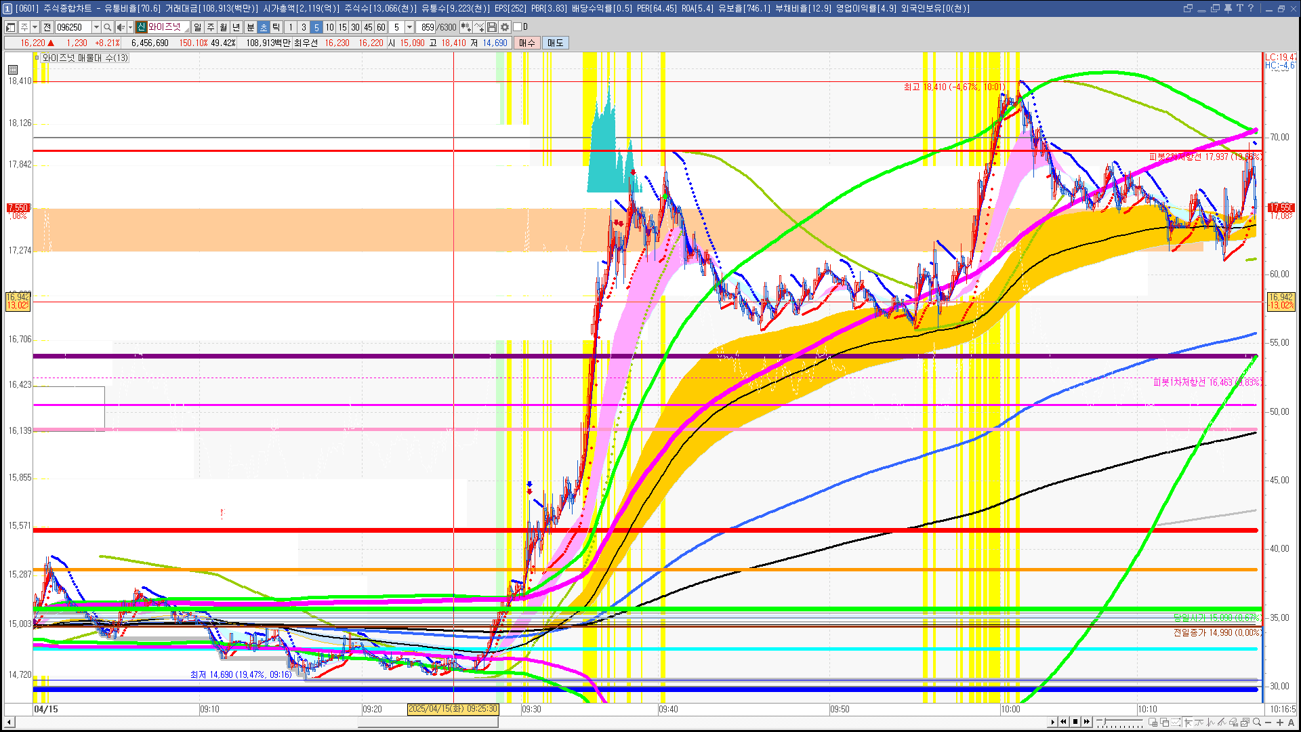This screenshot has width=1301, height=732.
Task: Select the 분 (minute) period button
Action: (x=250, y=27)
